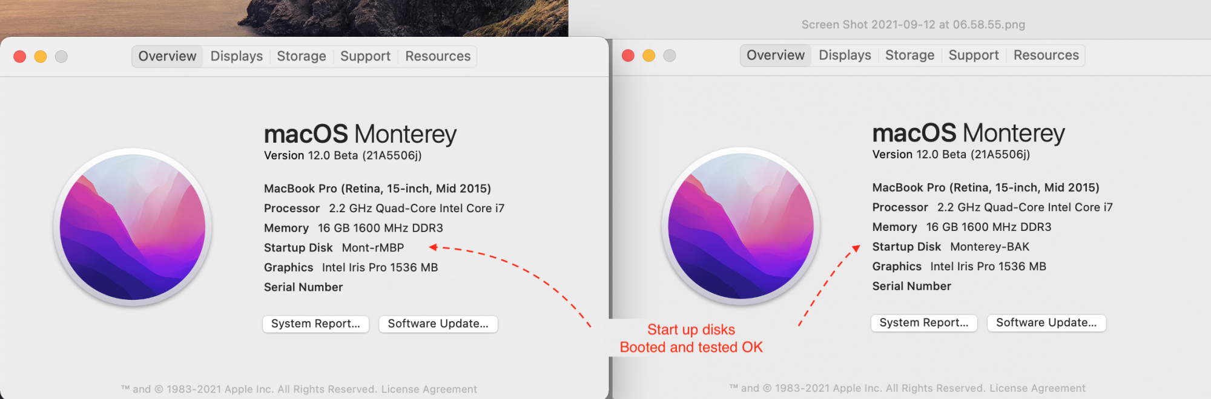
Task: Click Processor value in left window
Action: click(x=417, y=209)
